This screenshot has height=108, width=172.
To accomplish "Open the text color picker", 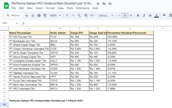I will point(156,15).
